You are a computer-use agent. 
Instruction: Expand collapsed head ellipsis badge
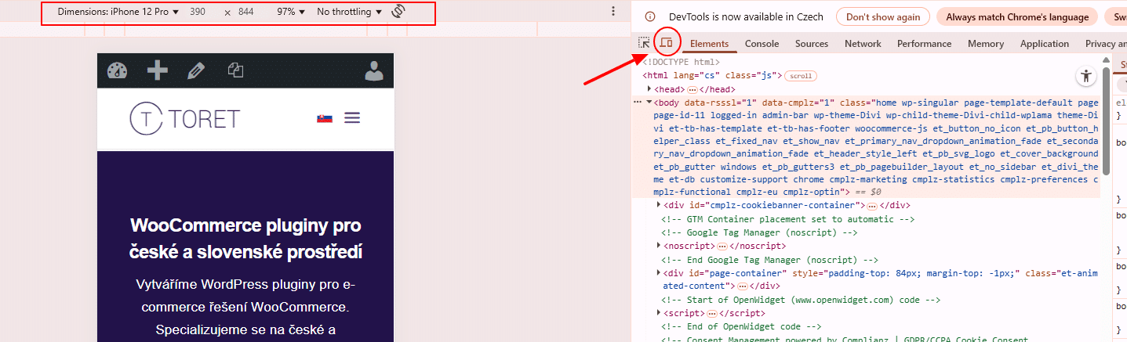pyautogui.click(x=692, y=90)
